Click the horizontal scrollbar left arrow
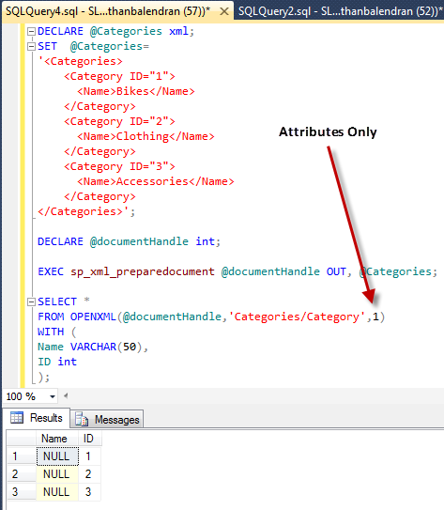 [x=66, y=395]
